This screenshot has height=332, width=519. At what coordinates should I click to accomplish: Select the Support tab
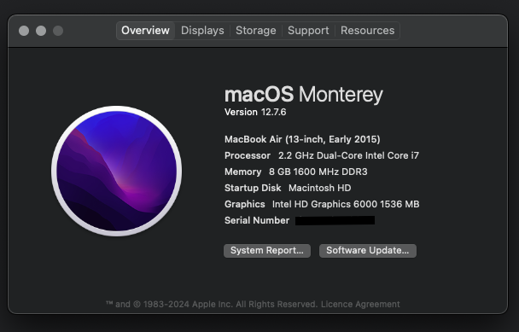(308, 31)
